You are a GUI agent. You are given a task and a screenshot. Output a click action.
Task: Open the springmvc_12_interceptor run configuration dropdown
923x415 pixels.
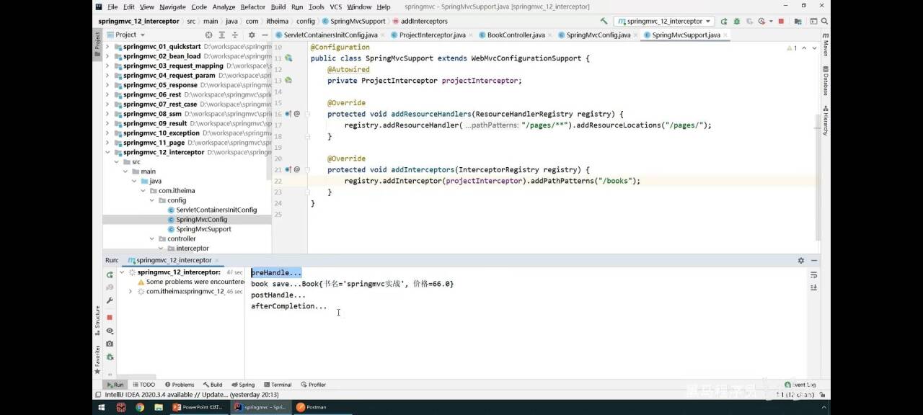click(664, 22)
